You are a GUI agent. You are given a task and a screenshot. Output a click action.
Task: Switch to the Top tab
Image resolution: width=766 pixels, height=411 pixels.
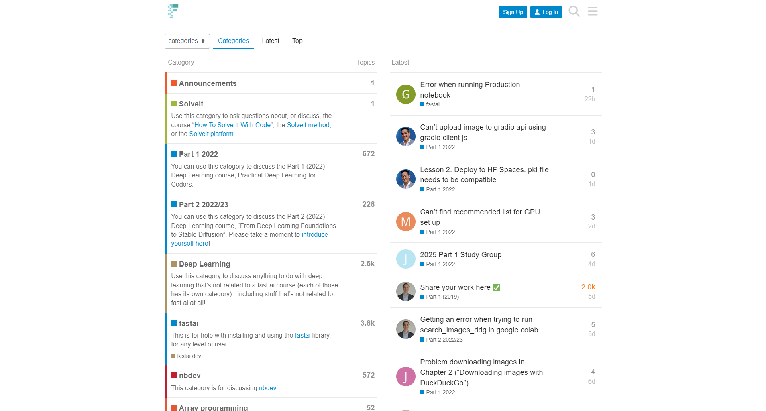[297, 41]
